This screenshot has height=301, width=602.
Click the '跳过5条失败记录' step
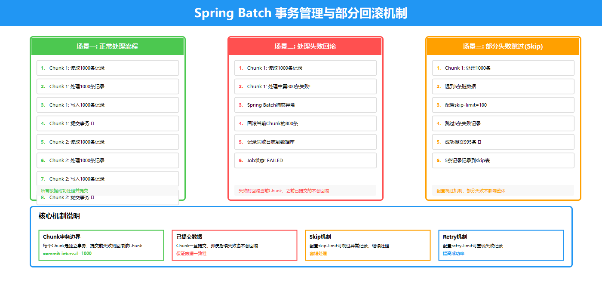coord(503,123)
